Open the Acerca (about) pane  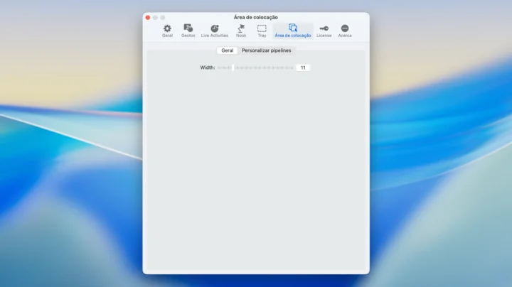coord(345,30)
